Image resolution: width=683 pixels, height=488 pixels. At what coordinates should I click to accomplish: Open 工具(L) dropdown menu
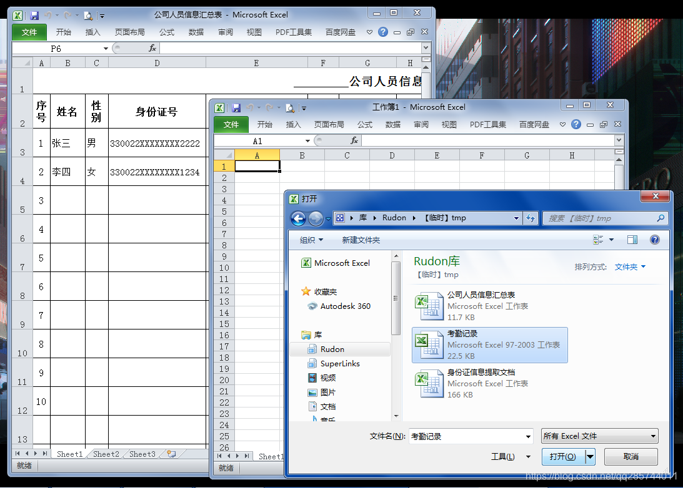click(511, 457)
